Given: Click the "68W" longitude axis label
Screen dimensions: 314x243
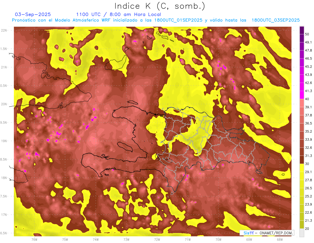Looking at the screenshot, I should (280, 239).
